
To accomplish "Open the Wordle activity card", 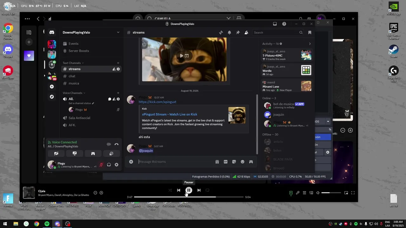I will click(287, 70).
